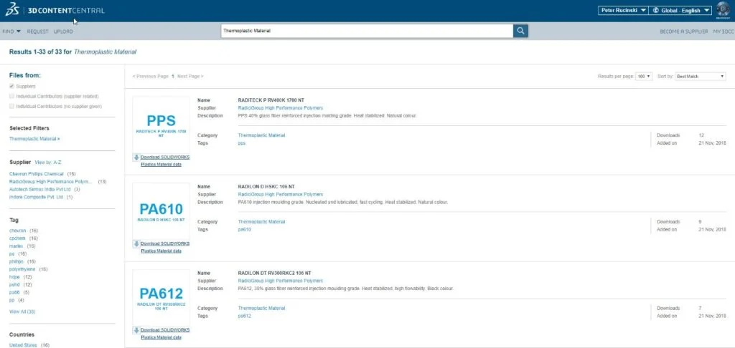The width and height of the screenshot is (735, 348).
Task: Click the 3D ContentCentral logo
Action: tap(55, 10)
